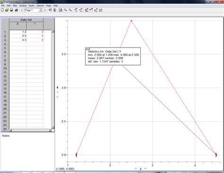The image size is (224, 173).
Task: Click inside the Notes text area
Action: 28,152
